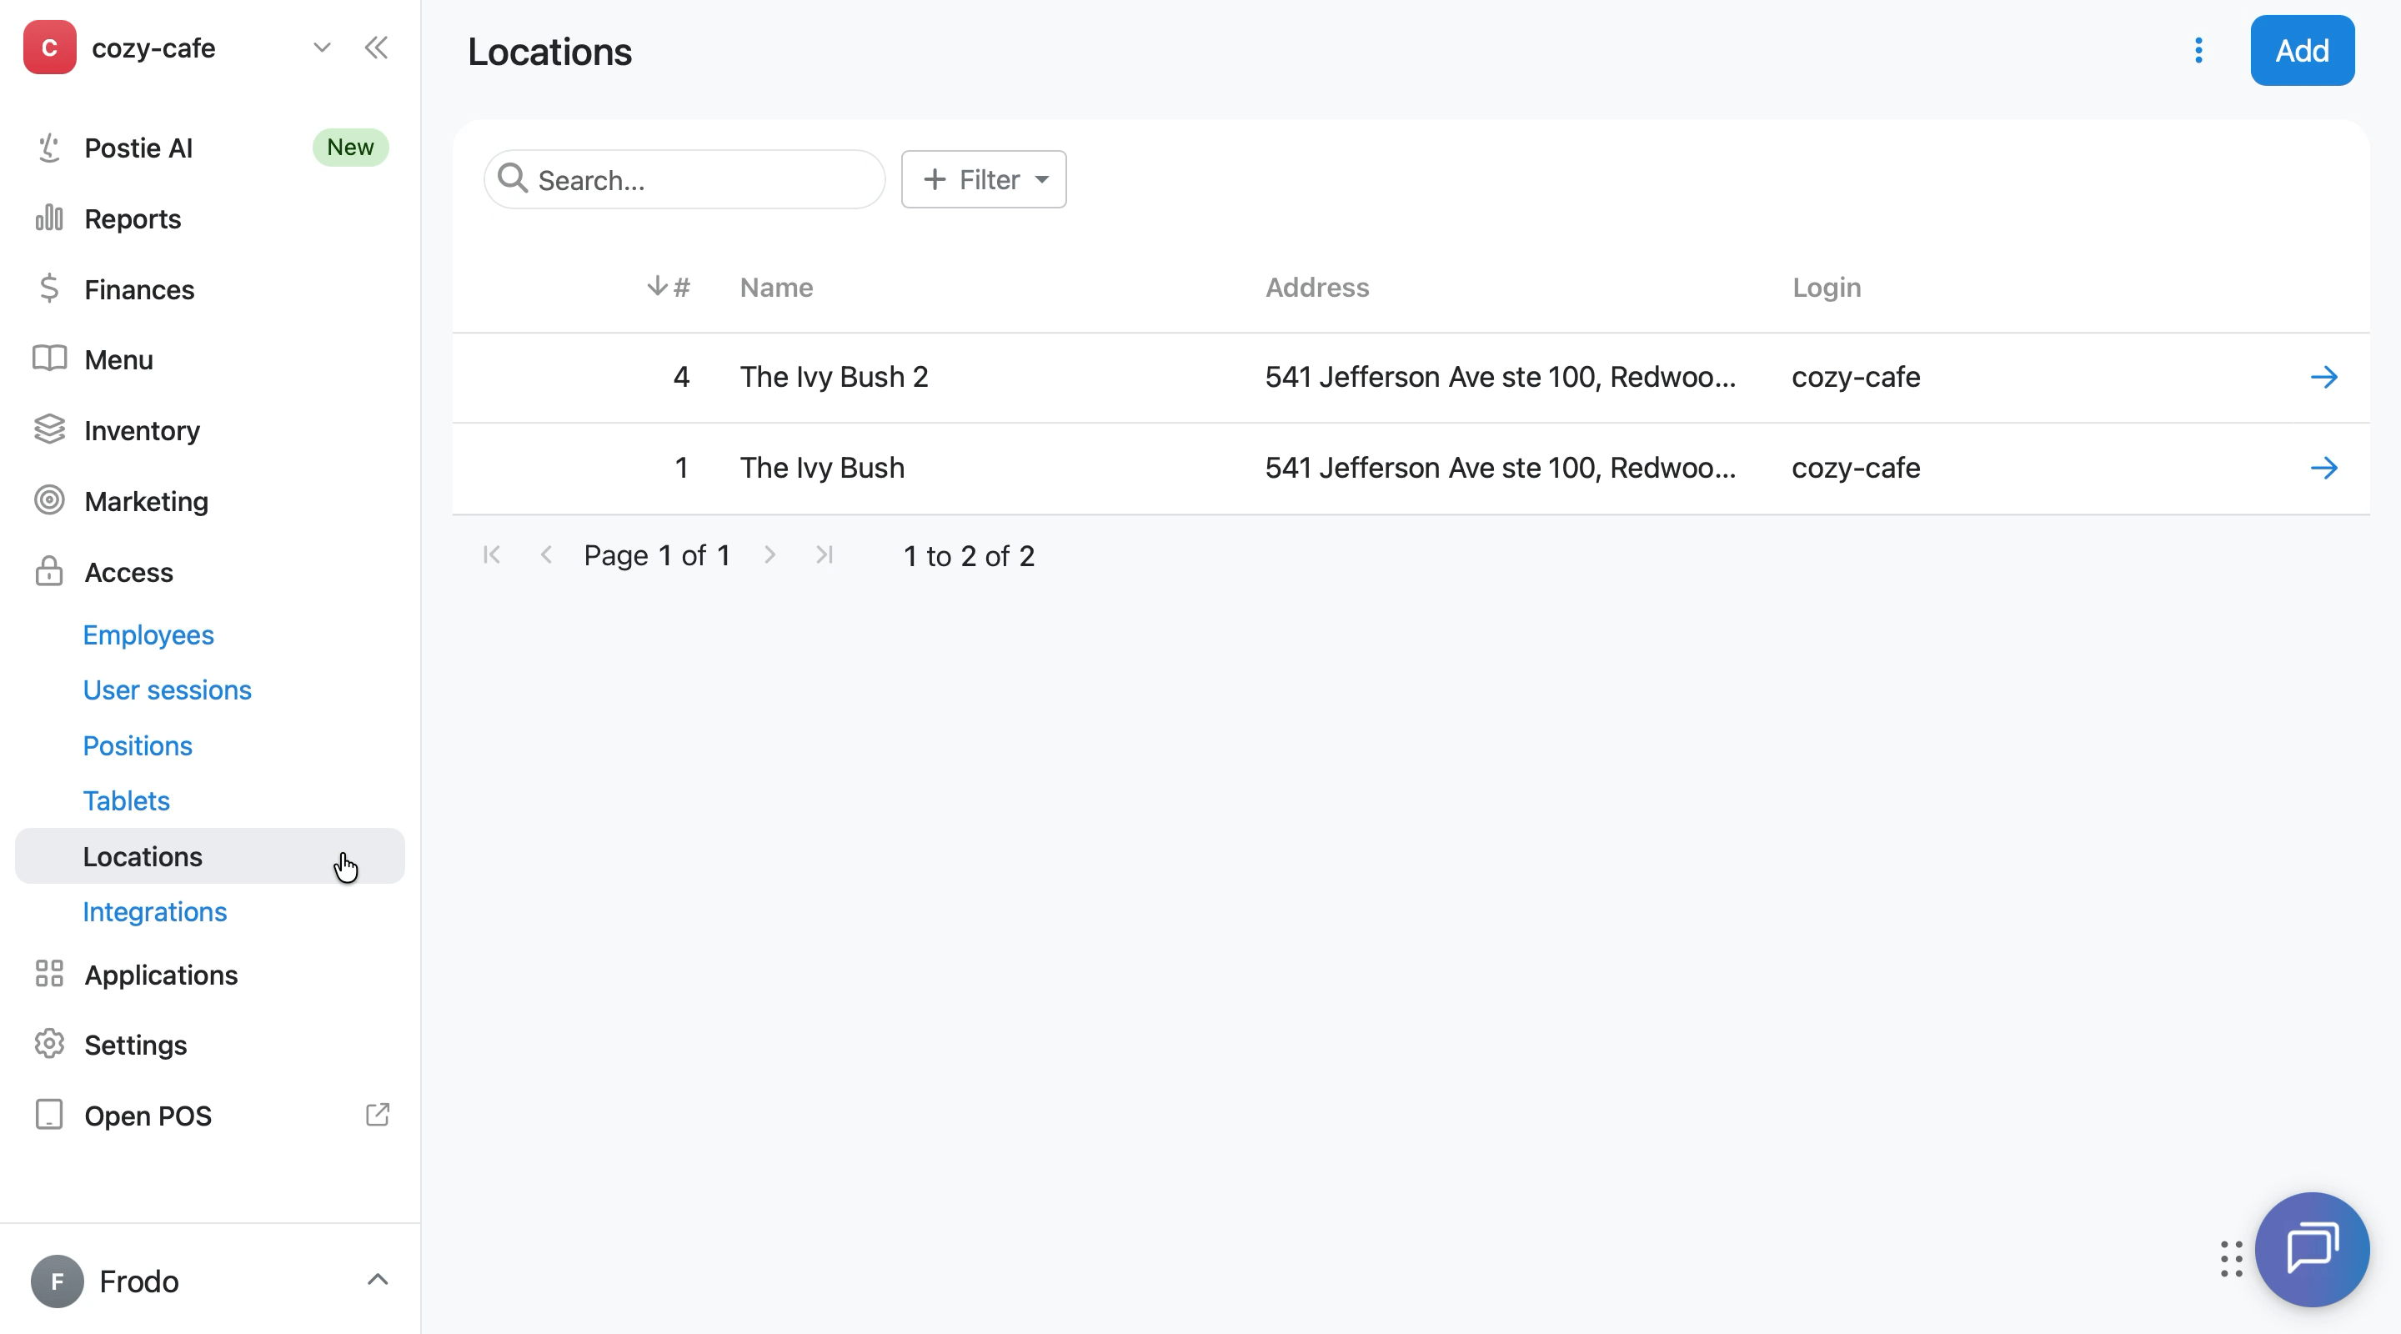2401x1334 pixels.
Task: Open the Positions page
Action: tap(137, 745)
